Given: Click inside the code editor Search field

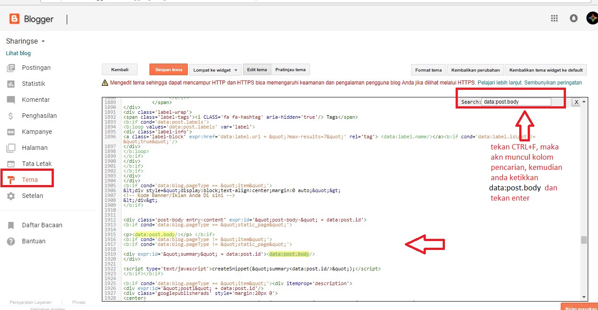Looking at the screenshot, I should 516,102.
